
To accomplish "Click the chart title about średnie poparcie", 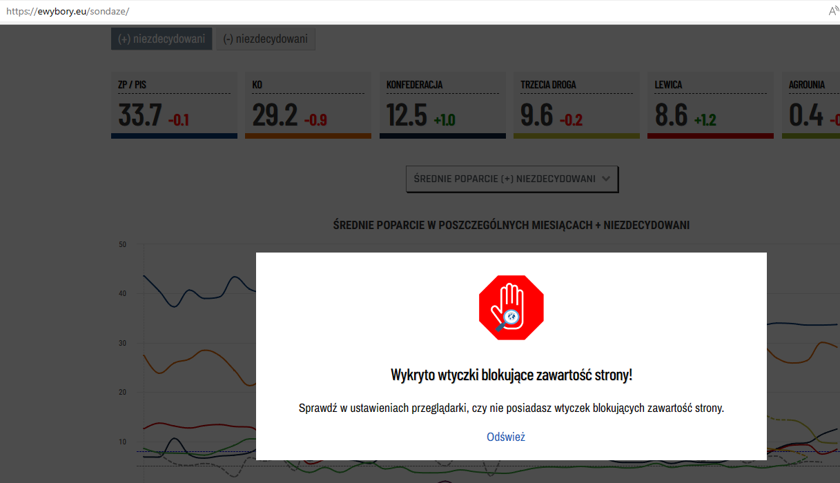I will [511, 225].
